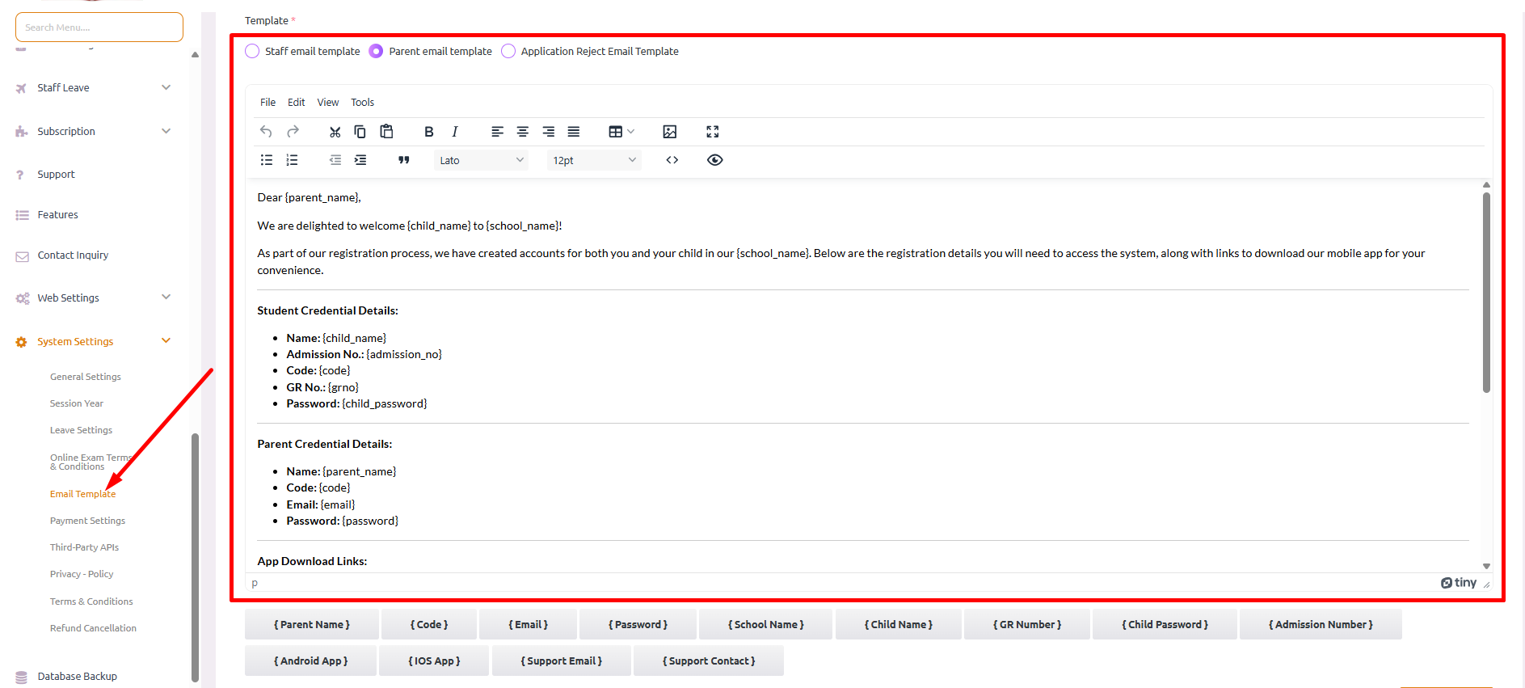Open the editor's File menu
The height and width of the screenshot is (688, 1525).
click(268, 103)
